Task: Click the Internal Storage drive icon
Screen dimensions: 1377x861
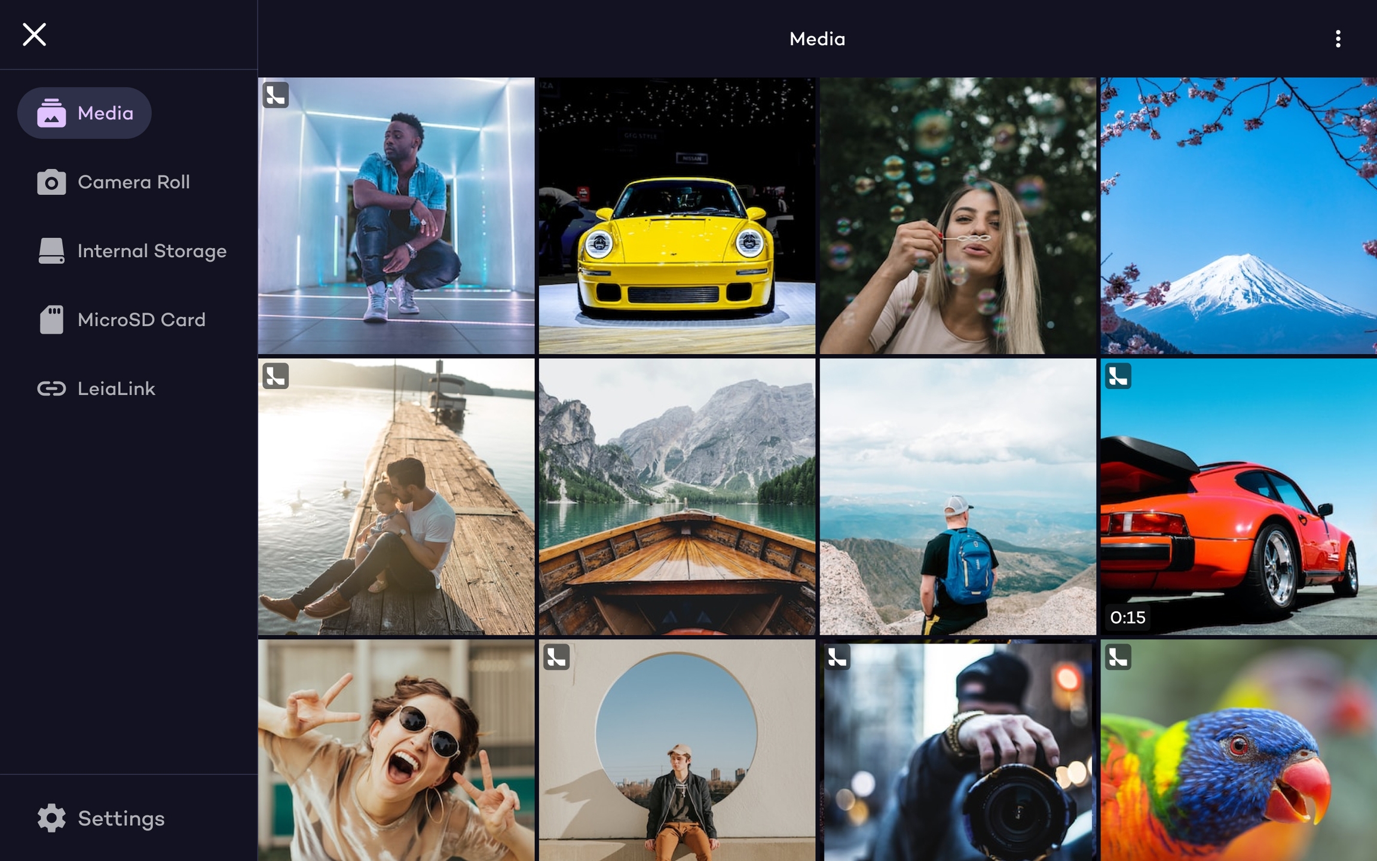Action: click(51, 251)
